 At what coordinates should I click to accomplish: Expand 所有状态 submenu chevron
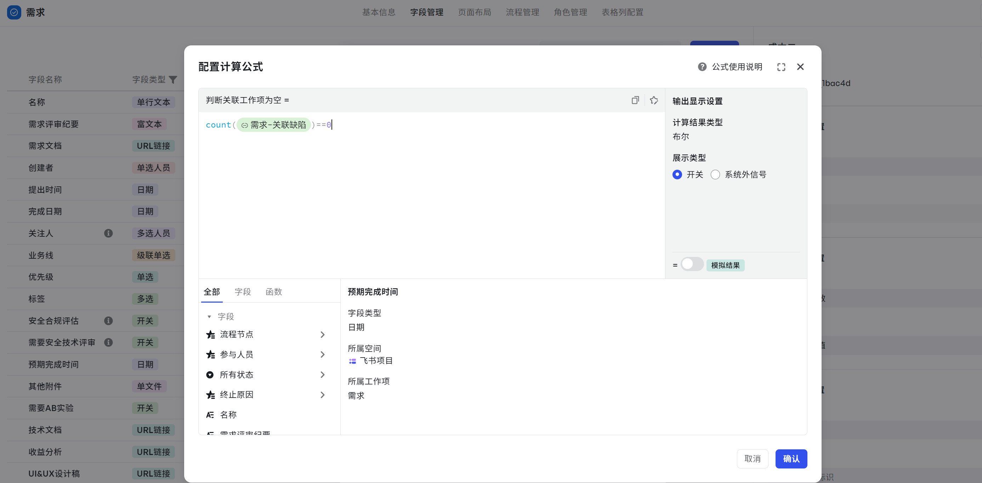(323, 375)
